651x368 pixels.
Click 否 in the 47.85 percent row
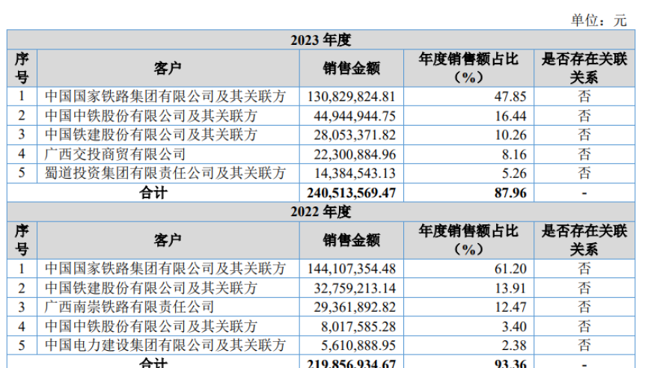(x=584, y=96)
